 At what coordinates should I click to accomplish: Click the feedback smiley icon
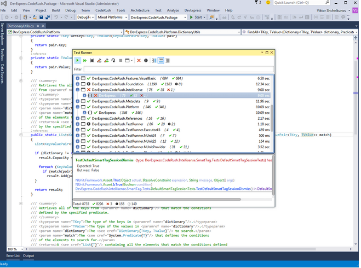click(268, 3)
